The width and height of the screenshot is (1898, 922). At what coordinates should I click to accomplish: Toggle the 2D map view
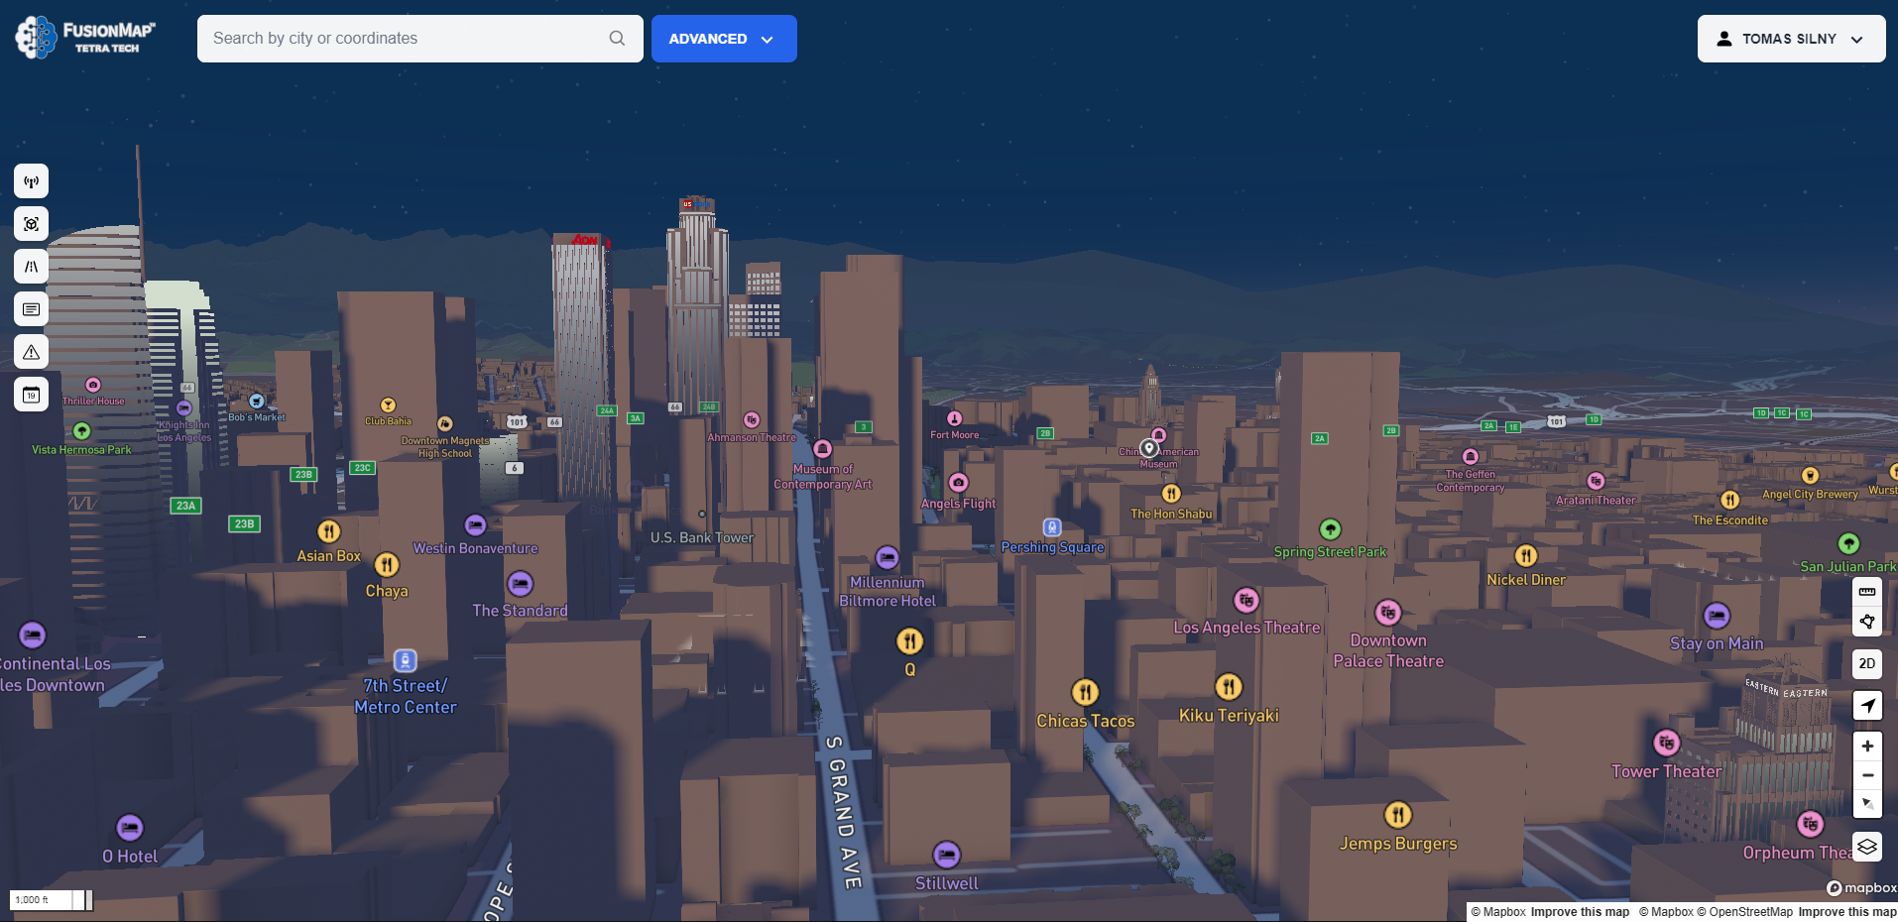pyautogui.click(x=1867, y=664)
